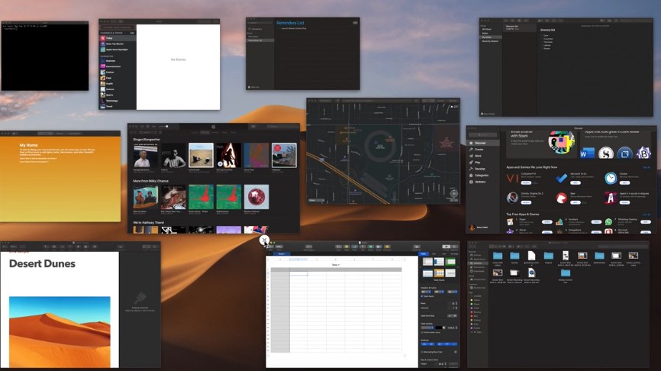Toggle Outline table name checkbox
The image size is (661, 371).
tap(421, 332)
